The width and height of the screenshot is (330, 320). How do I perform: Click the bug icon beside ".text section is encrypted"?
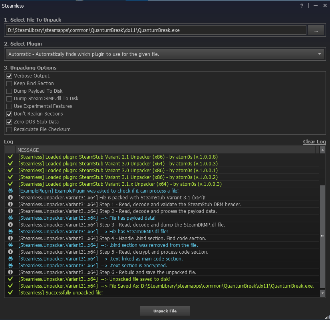click(10, 265)
